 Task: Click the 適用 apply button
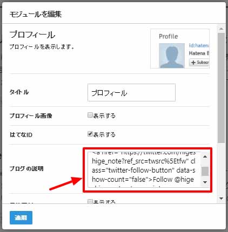coord(21,217)
